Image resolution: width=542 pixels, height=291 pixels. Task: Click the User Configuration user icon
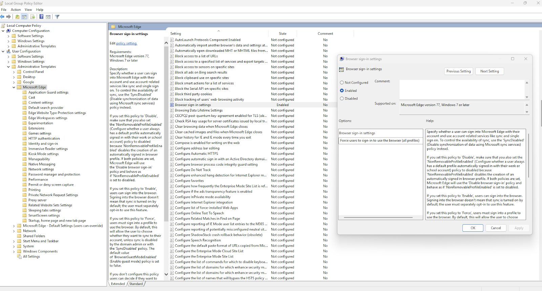9,51
